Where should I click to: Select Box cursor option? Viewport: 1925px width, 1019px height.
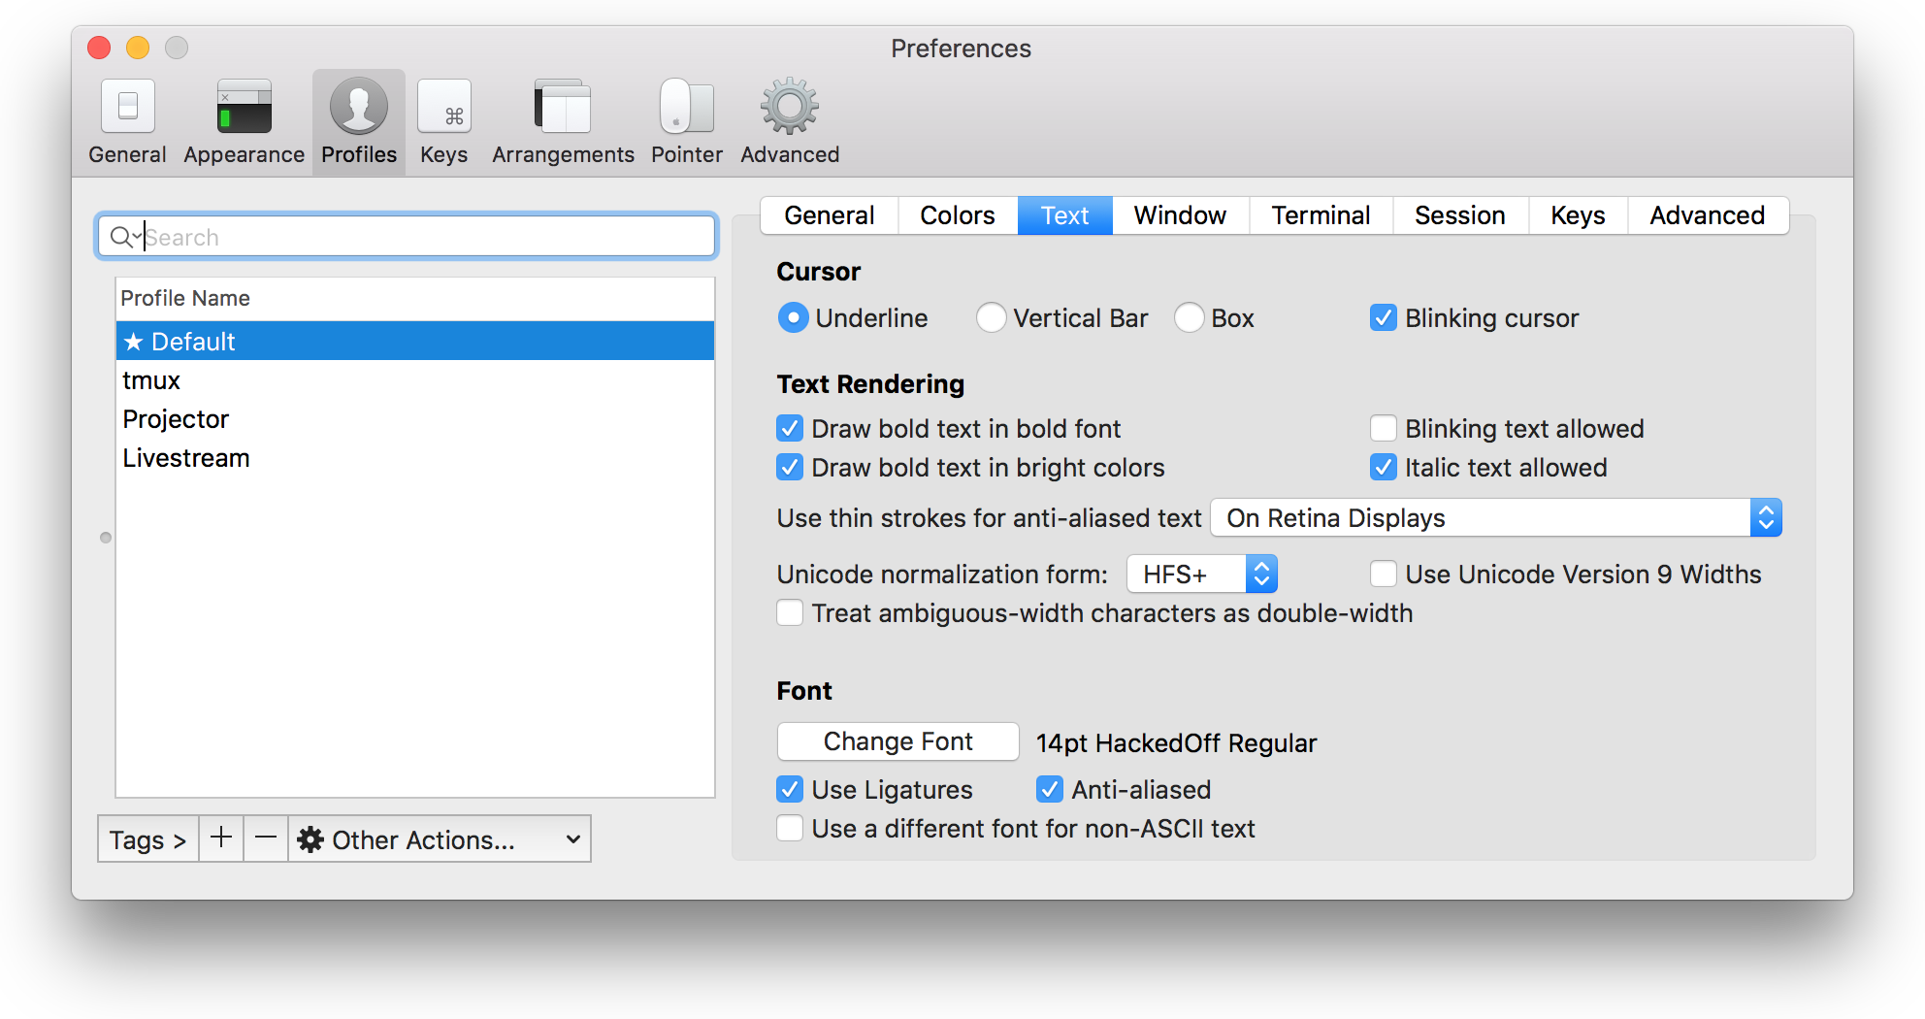[x=1189, y=318]
